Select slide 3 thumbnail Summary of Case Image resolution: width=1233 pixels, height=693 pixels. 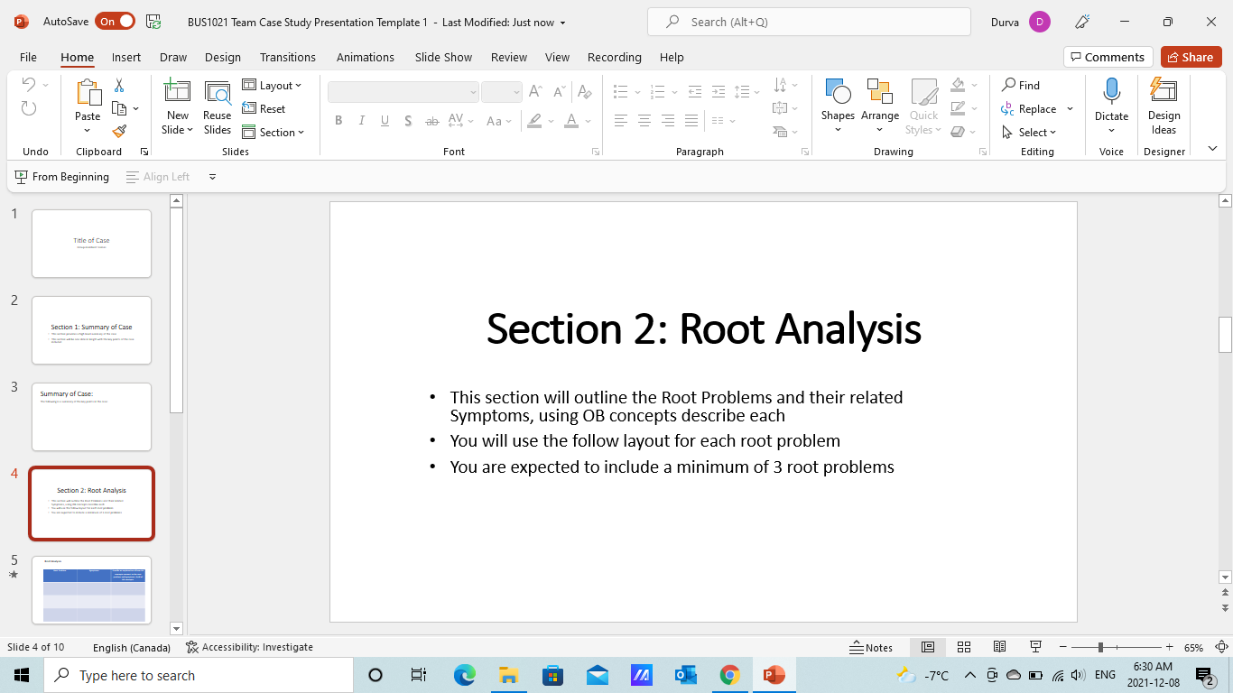point(91,417)
